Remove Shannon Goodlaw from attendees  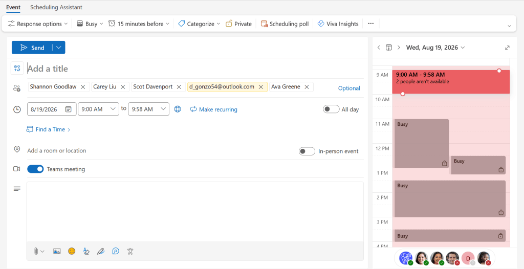pos(83,87)
